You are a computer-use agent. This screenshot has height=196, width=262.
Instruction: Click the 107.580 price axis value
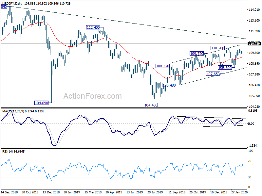click(254, 74)
